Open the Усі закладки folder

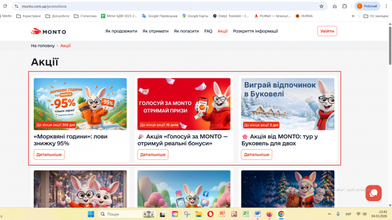point(376,16)
